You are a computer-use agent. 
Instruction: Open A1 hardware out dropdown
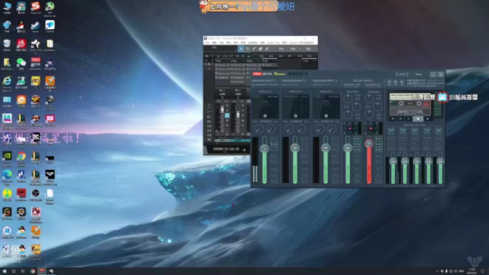(389, 82)
